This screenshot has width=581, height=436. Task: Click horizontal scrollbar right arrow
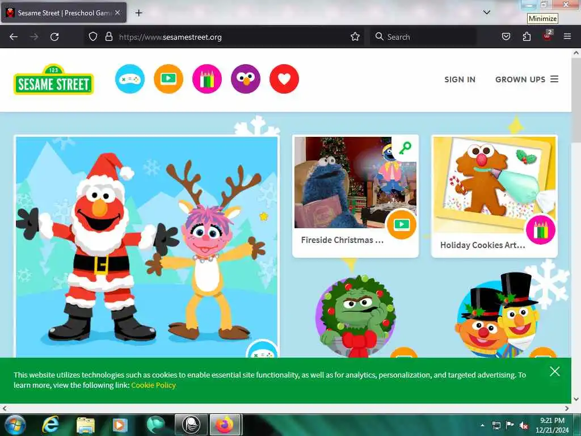pyautogui.click(x=567, y=408)
